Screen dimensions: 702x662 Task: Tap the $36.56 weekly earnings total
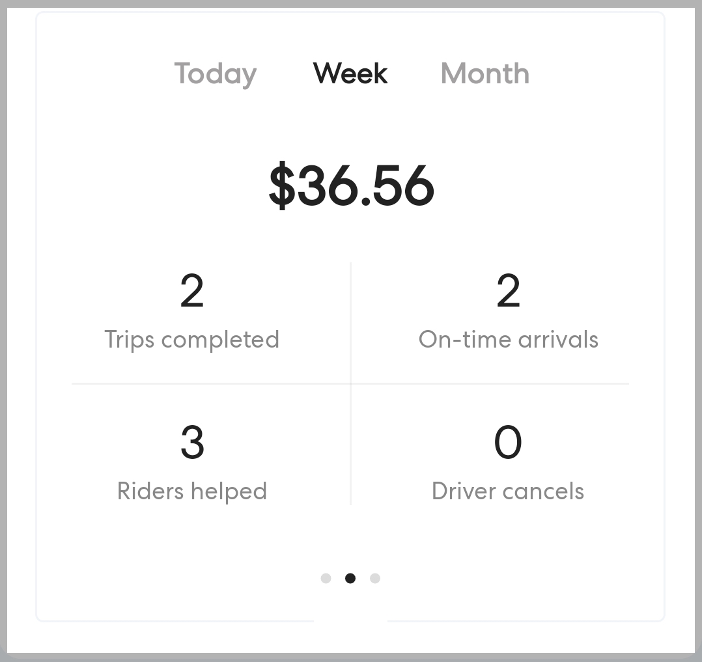tap(352, 187)
